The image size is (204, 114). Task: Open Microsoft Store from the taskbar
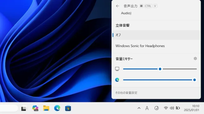(68, 108)
